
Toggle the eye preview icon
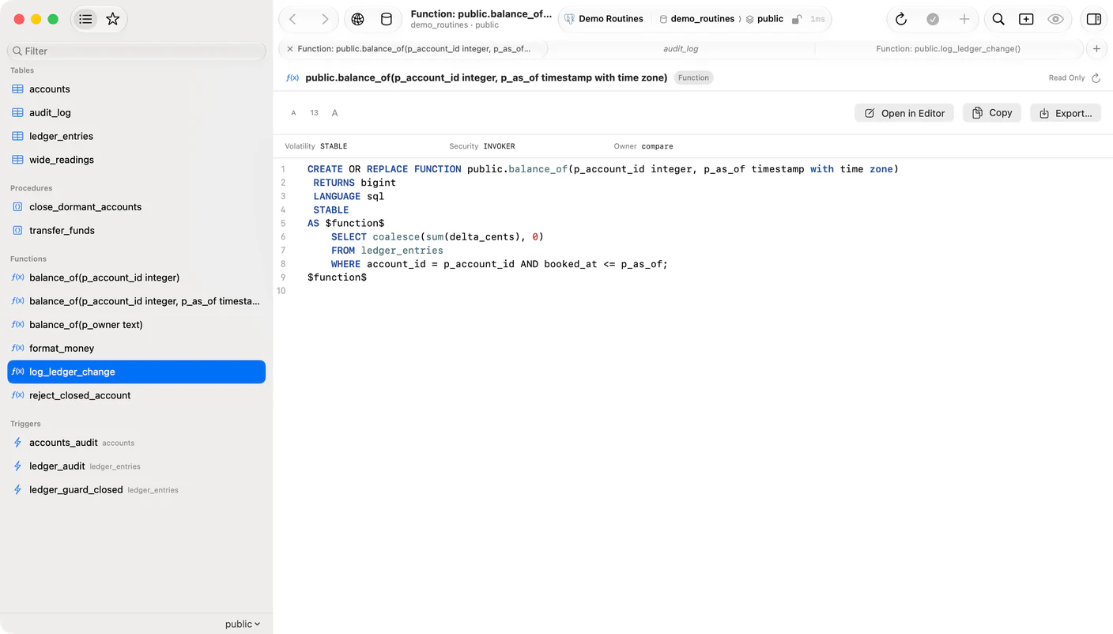point(1055,19)
